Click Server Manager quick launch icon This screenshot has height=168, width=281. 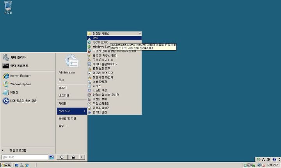point(22,165)
